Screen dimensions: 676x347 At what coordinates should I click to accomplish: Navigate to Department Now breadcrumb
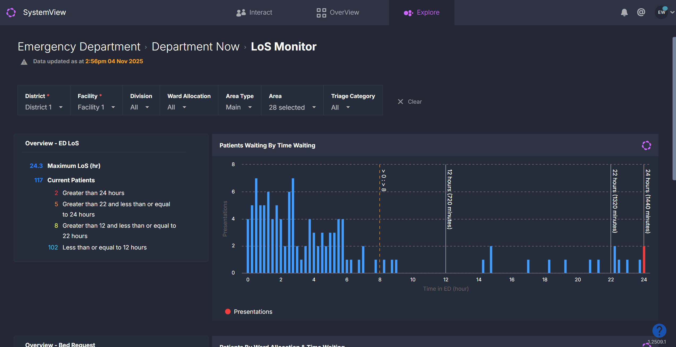coord(195,47)
